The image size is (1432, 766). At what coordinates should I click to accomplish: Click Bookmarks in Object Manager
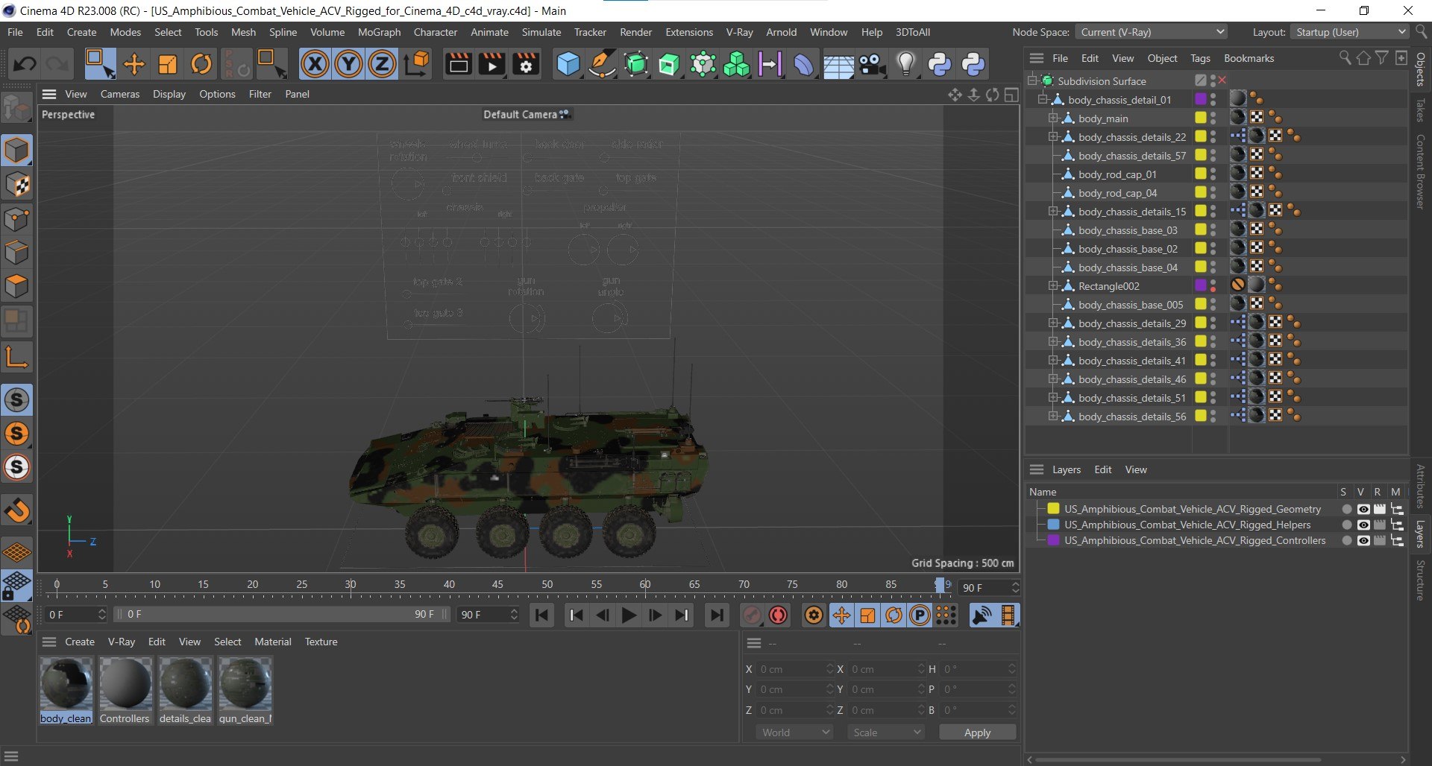point(1249,58)
